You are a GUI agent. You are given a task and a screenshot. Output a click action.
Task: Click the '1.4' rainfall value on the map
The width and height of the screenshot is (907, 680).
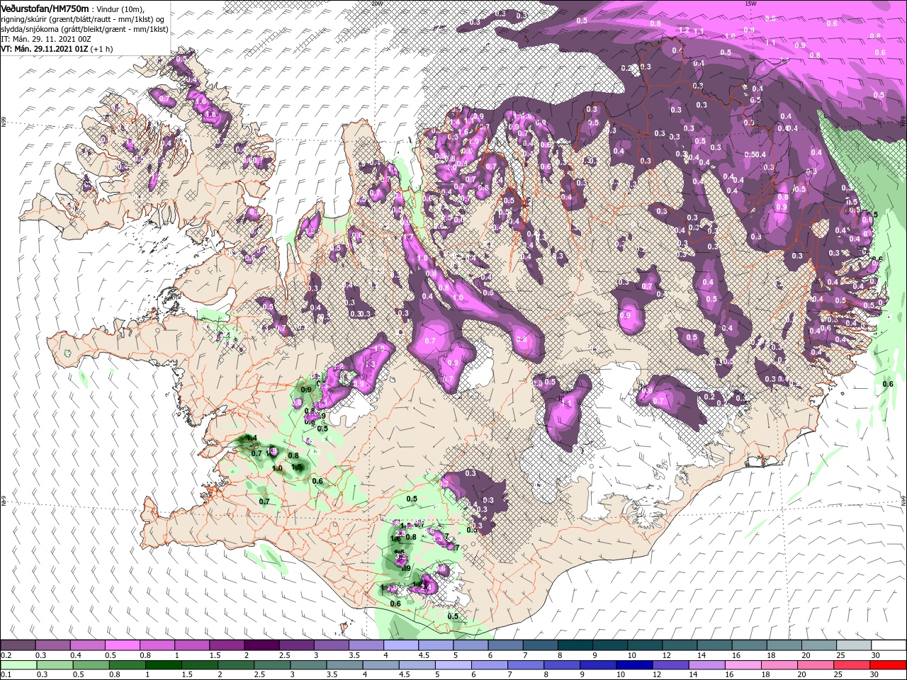pyautogui.click(x=252, y=438)
